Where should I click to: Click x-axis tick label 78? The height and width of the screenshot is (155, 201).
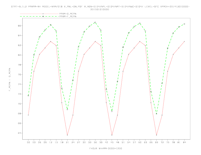(x=173, y=142)
